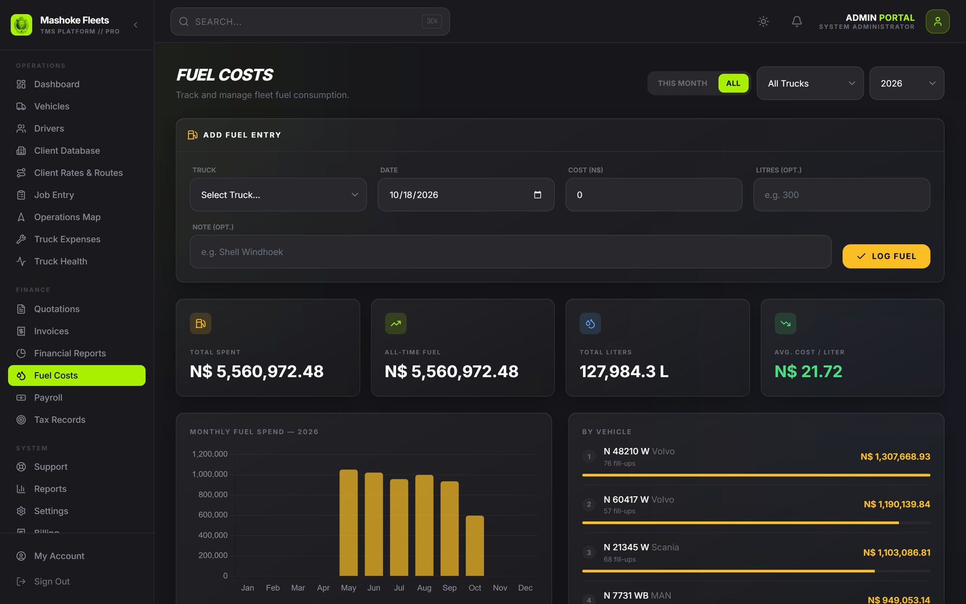
Task: Click the Vehicles truck icon in sidebar
Action: 21,106
